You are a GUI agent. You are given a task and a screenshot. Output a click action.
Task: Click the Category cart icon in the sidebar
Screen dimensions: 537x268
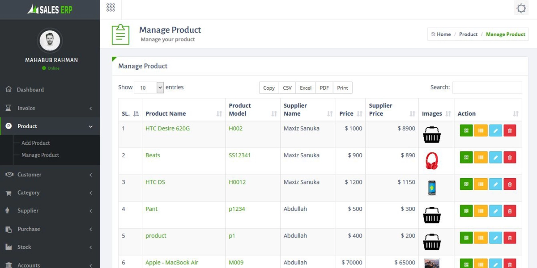[9, 193]
